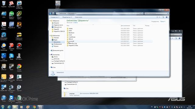Collapse the Компьютер tree section
The width and height of the screenshot is (195, 109).
coord(50,54)
